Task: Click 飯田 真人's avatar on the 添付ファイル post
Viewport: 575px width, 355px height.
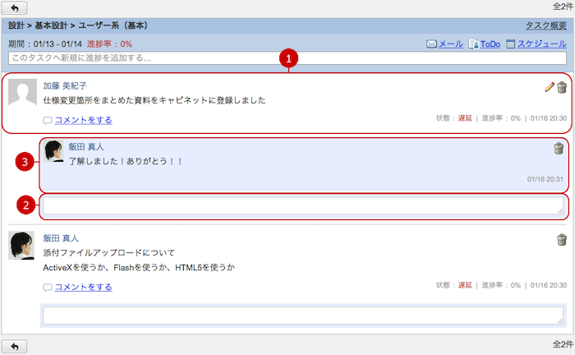Action: [x=21, y=246]
